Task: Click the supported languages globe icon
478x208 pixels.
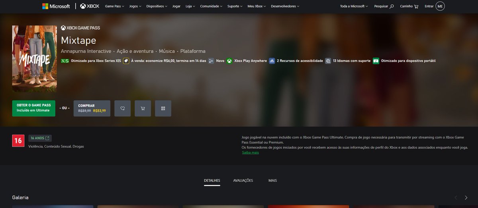Action: coord(328,61)
